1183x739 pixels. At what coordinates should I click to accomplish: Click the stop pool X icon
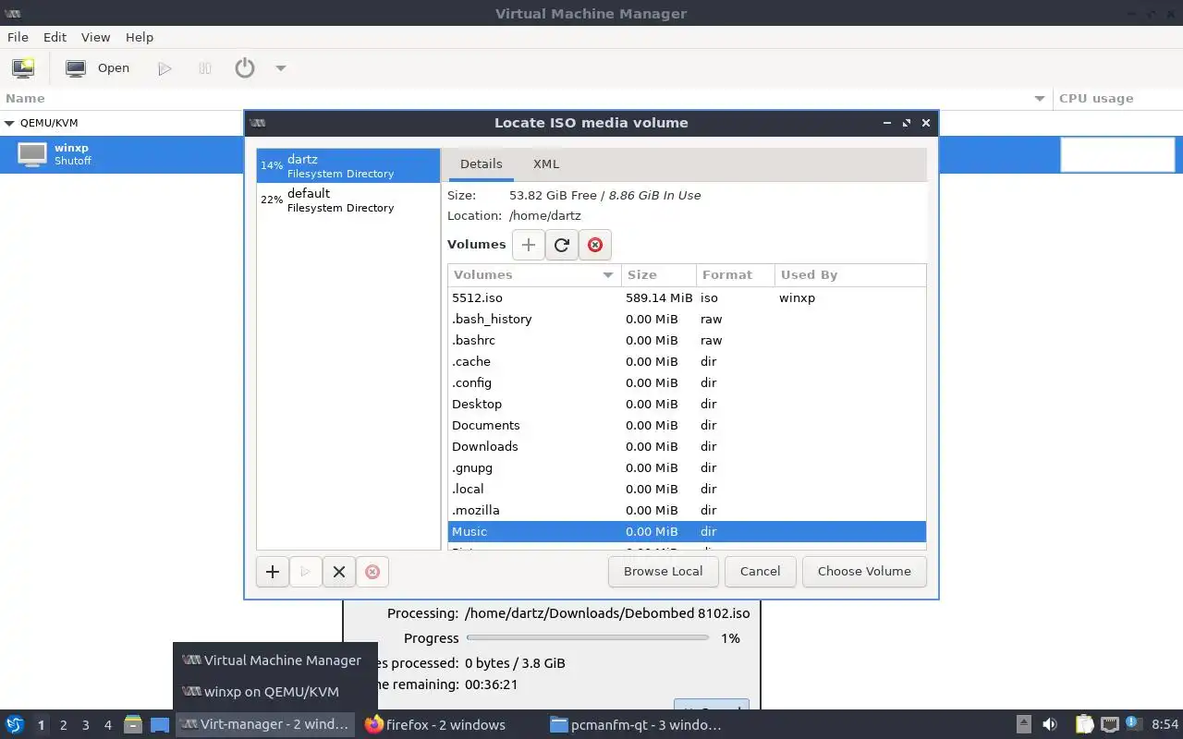339,572
